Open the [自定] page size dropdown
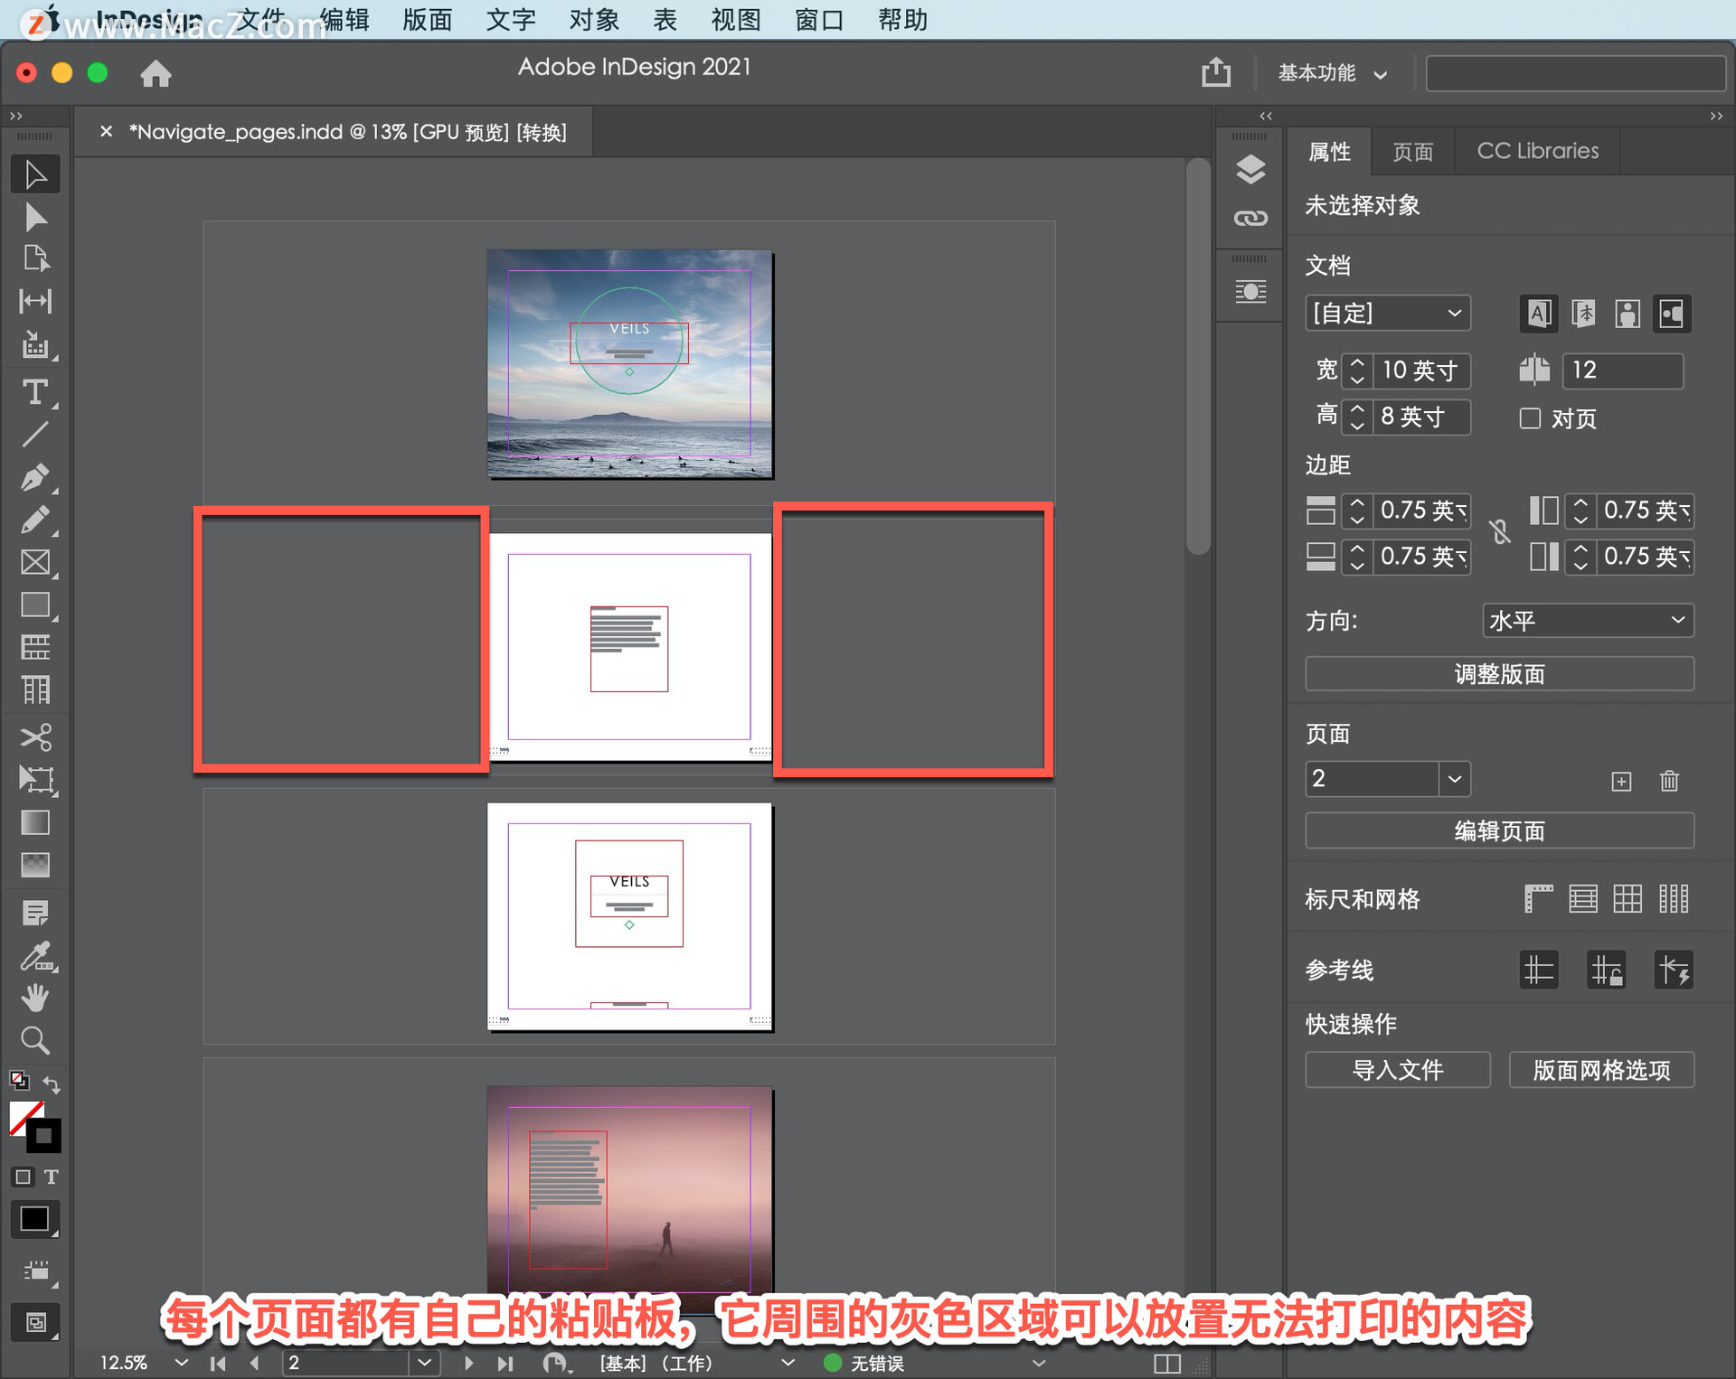Viewport: 1736px width, 1379px height. click(1387, 314)
